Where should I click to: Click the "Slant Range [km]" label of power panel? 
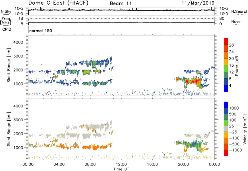point(9,65)
